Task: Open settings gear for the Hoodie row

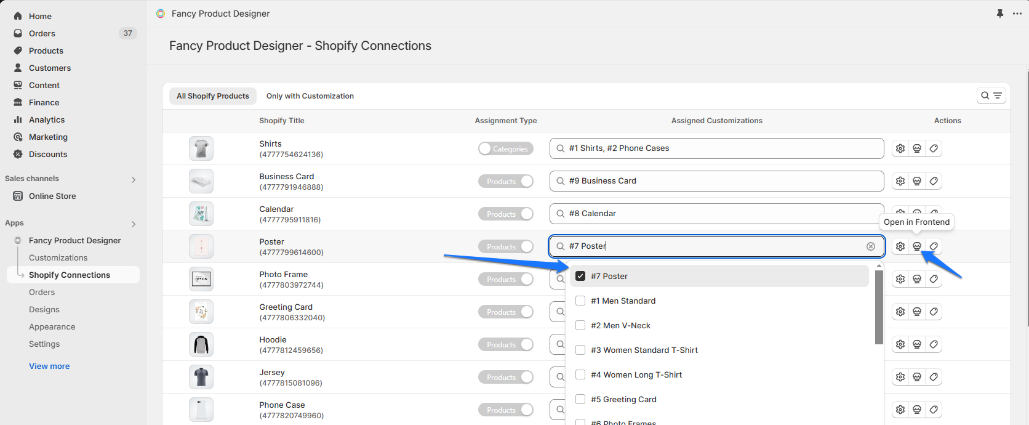Action: pos(900,344)
